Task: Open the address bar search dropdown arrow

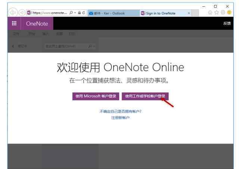Action: pyautogui.click(x=75, y=13)
